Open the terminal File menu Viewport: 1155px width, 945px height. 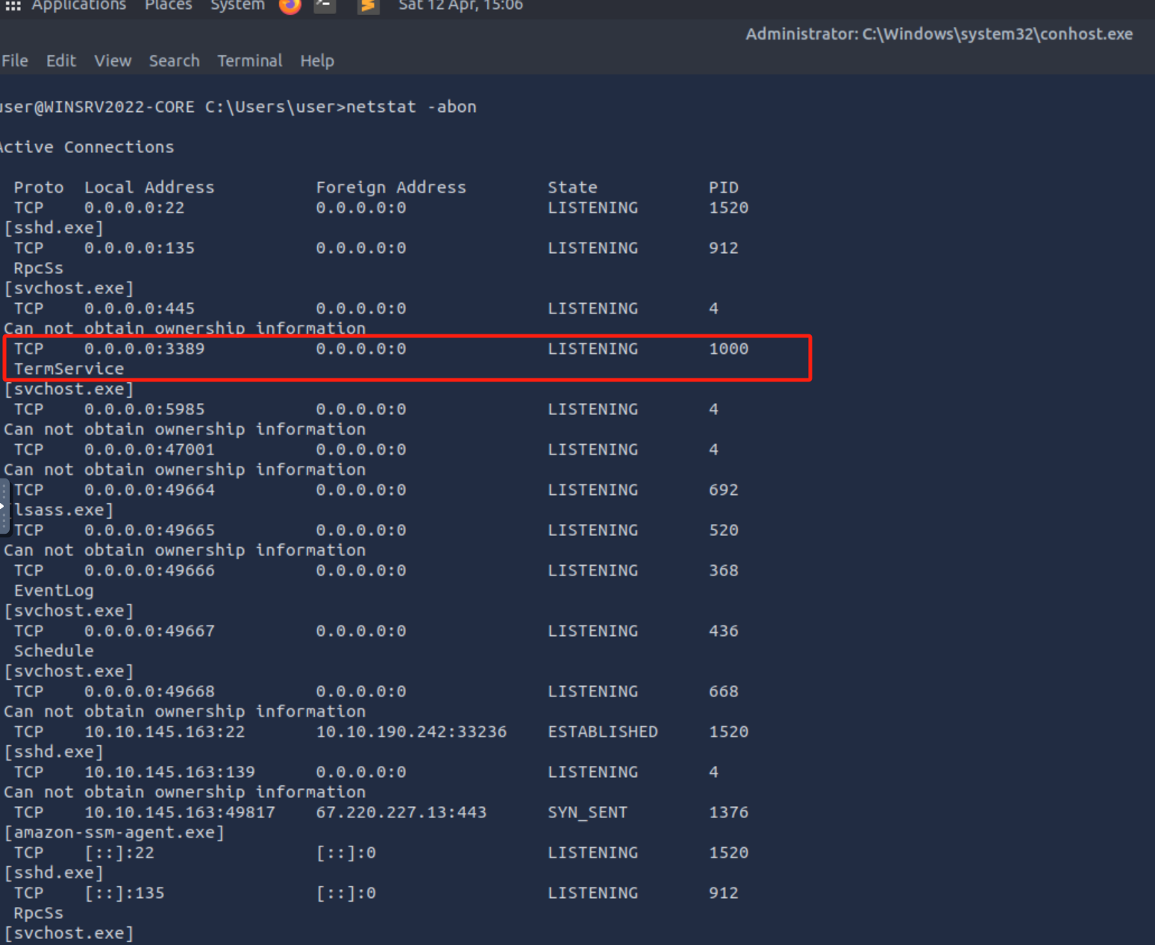(15, 60)
